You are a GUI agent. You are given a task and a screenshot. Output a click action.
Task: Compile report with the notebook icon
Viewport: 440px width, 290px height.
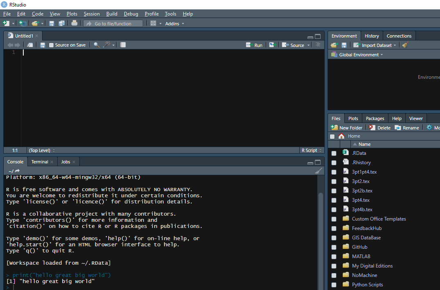coord(123,45)
